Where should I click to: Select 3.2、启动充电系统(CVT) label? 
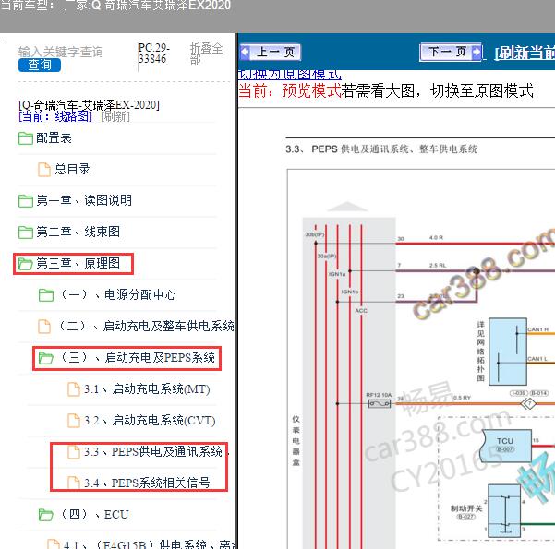tap(150, 420)
